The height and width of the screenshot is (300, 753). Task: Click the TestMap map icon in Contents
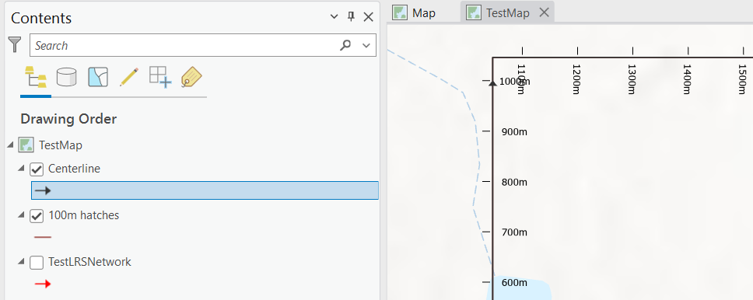tap(26, 145)
